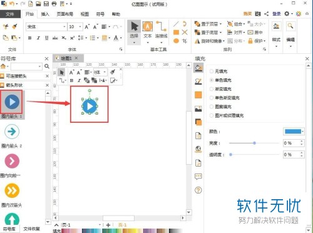Viewport: 313px width, 233px height.
Task: Select the 圆内双箭头 shape thumbnail
Action: [x=12, y=190]
